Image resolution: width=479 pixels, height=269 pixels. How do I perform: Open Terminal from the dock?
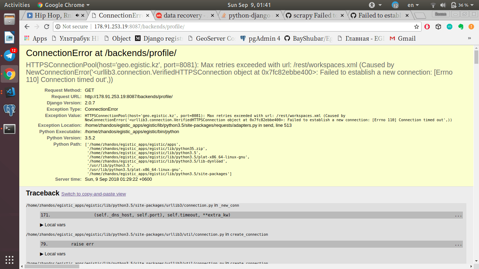9,129
